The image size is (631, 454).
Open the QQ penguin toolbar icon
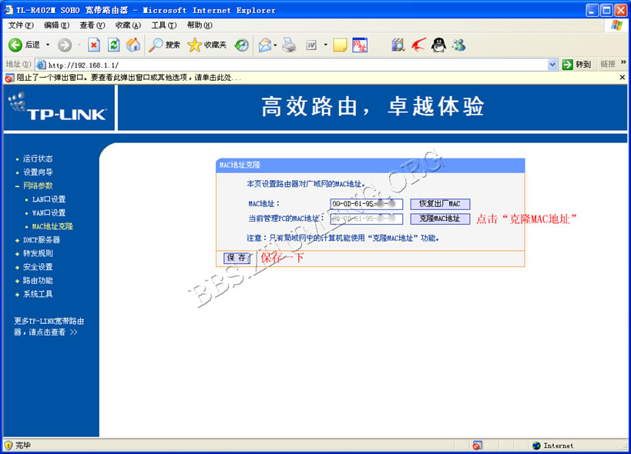pyautogui.click(x=438, y=45)
